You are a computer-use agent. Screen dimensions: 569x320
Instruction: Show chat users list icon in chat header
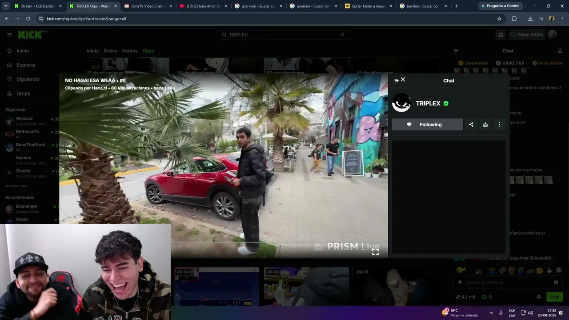(x=559, y=51)
